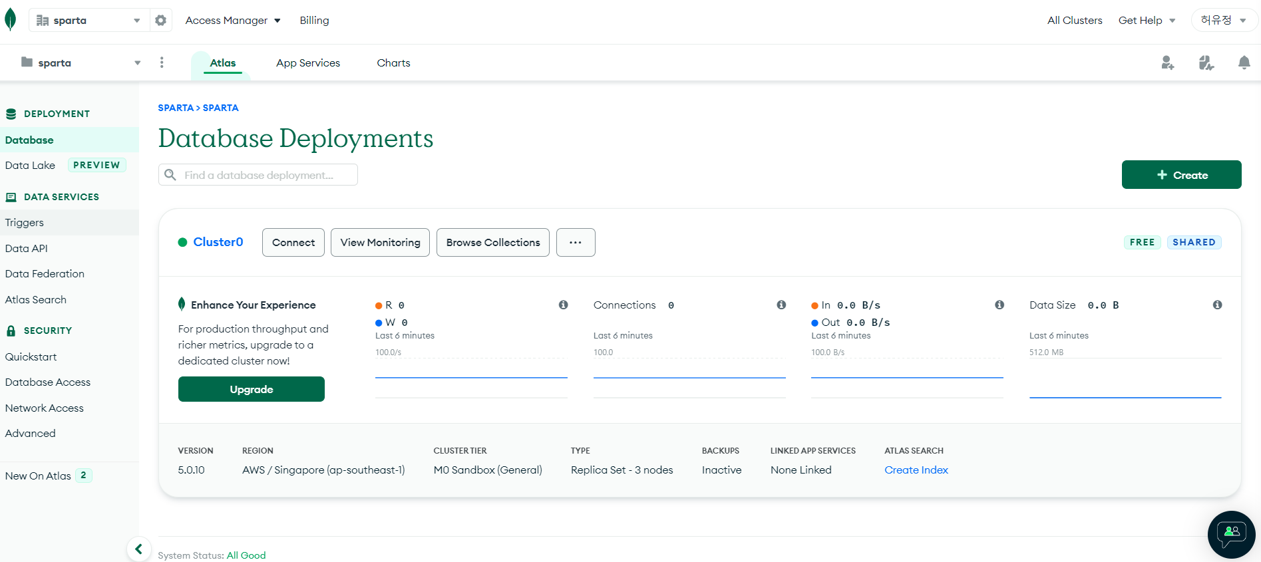
Task: Open organization settings gear icon
Action: click(160, 20)
